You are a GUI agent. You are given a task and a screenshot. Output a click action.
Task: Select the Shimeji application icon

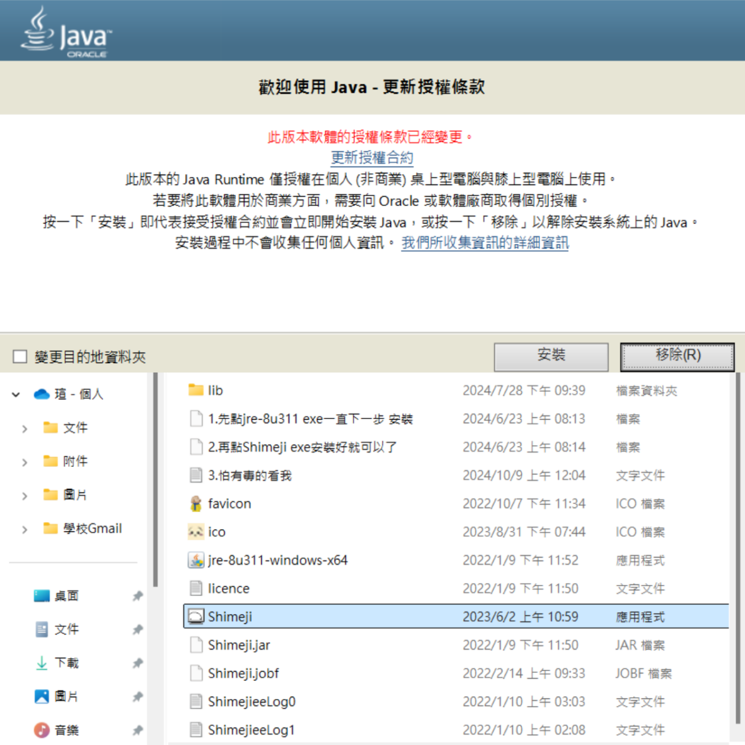pyautogui.click(x=196, y=616)
